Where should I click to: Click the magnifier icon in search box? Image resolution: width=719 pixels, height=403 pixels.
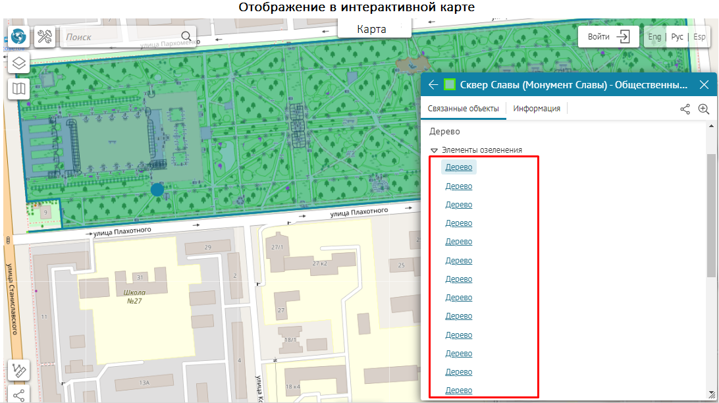coord(186,37)
